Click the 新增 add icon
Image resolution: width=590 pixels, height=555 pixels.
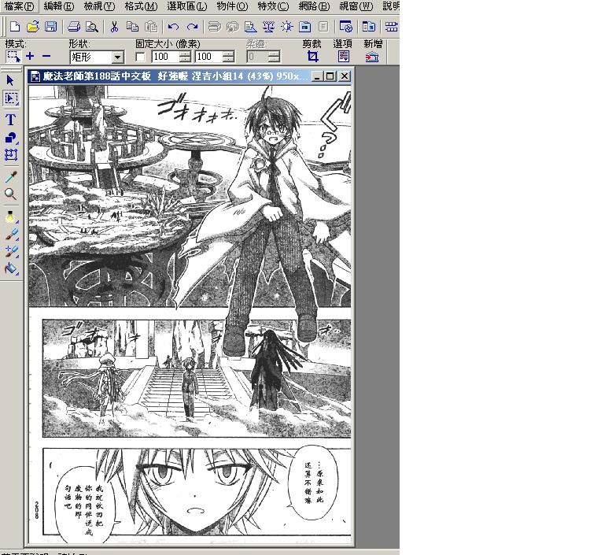click(372, 57)
